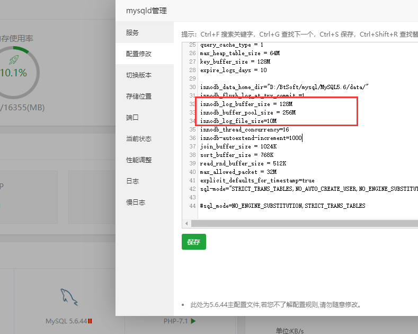Click line 30 innodb_data_home_dir setting
Viewport: 418px width, 334px height.
[284, 87]
